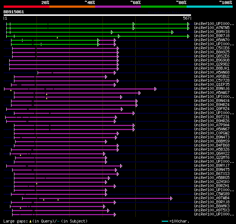Select the UniRef100_A9TWB4 label

point(212,198)
